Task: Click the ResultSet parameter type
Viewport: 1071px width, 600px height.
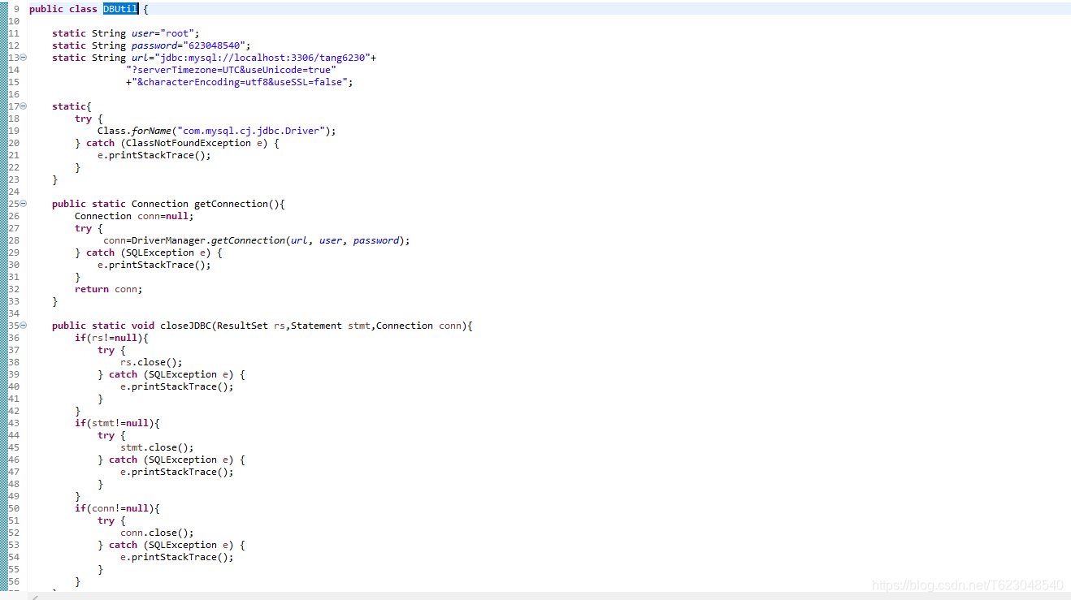Action: (242, 326)
